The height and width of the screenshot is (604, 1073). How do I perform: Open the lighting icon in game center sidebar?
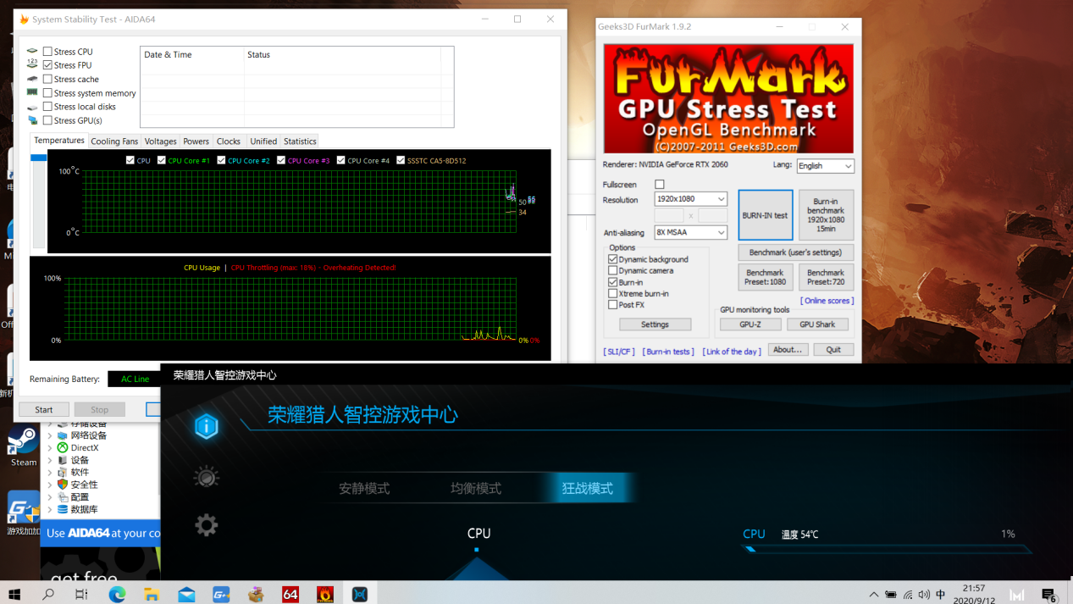206,477
